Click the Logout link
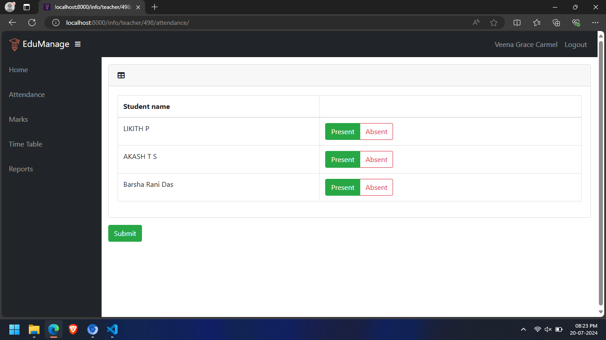 point(576,45)
